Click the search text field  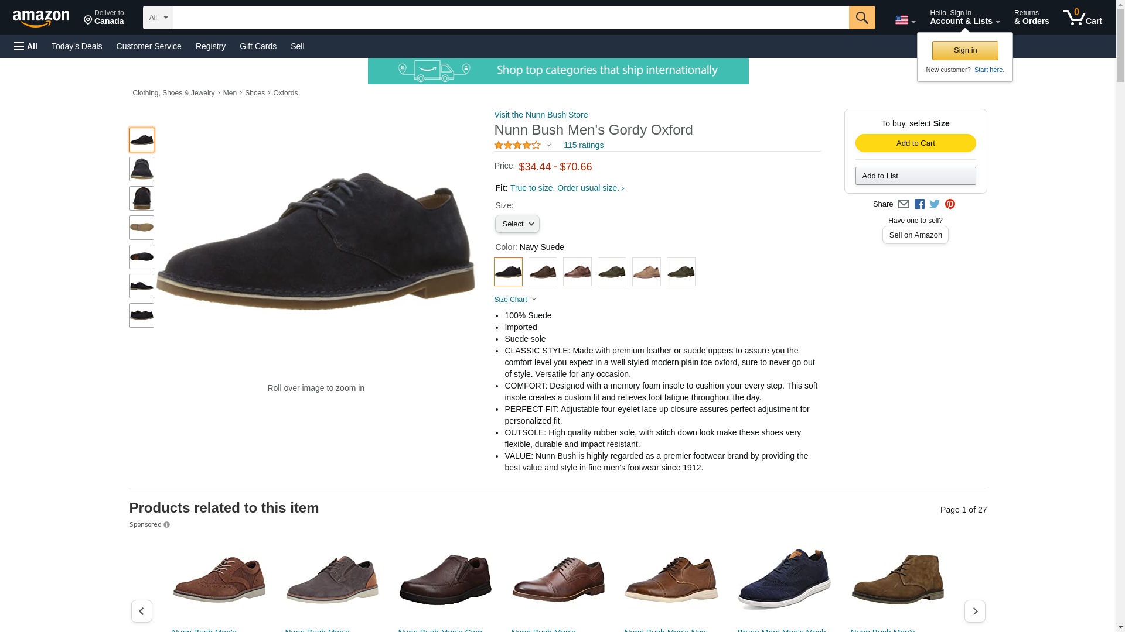tap(510, 18)
